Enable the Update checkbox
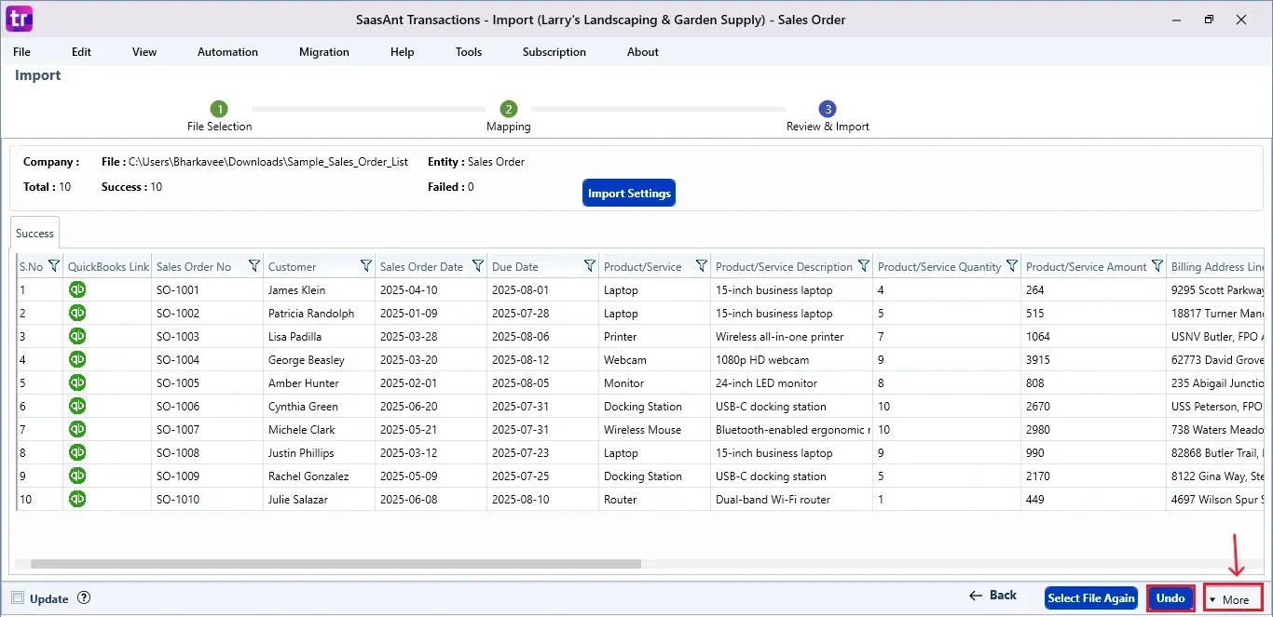Image resolution: width=1273 pixels, height=617 pixels. click(18, 598)
